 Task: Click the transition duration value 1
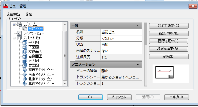pos(121,83)
